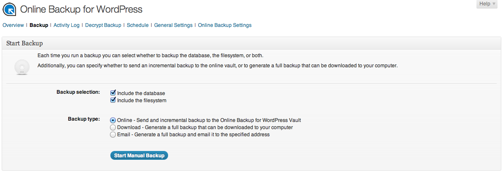Select the Online backup type radio
Viewport: 503px width, 172px height.
(x=112, y=120)
